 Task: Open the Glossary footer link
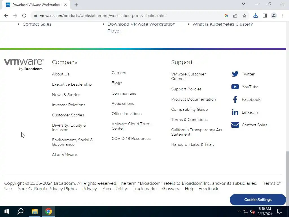click(171, 189)
